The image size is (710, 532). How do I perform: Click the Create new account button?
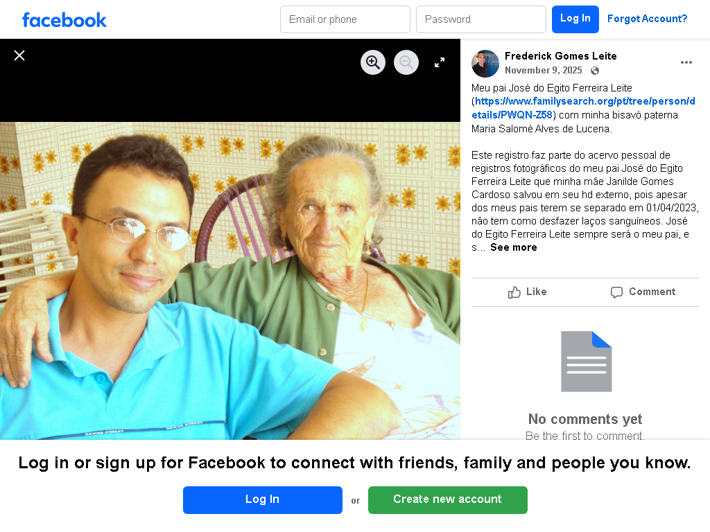point(447,500)
